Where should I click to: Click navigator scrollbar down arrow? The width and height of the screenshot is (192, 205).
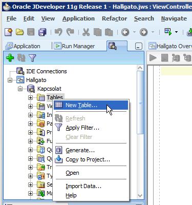coord(140,195)
